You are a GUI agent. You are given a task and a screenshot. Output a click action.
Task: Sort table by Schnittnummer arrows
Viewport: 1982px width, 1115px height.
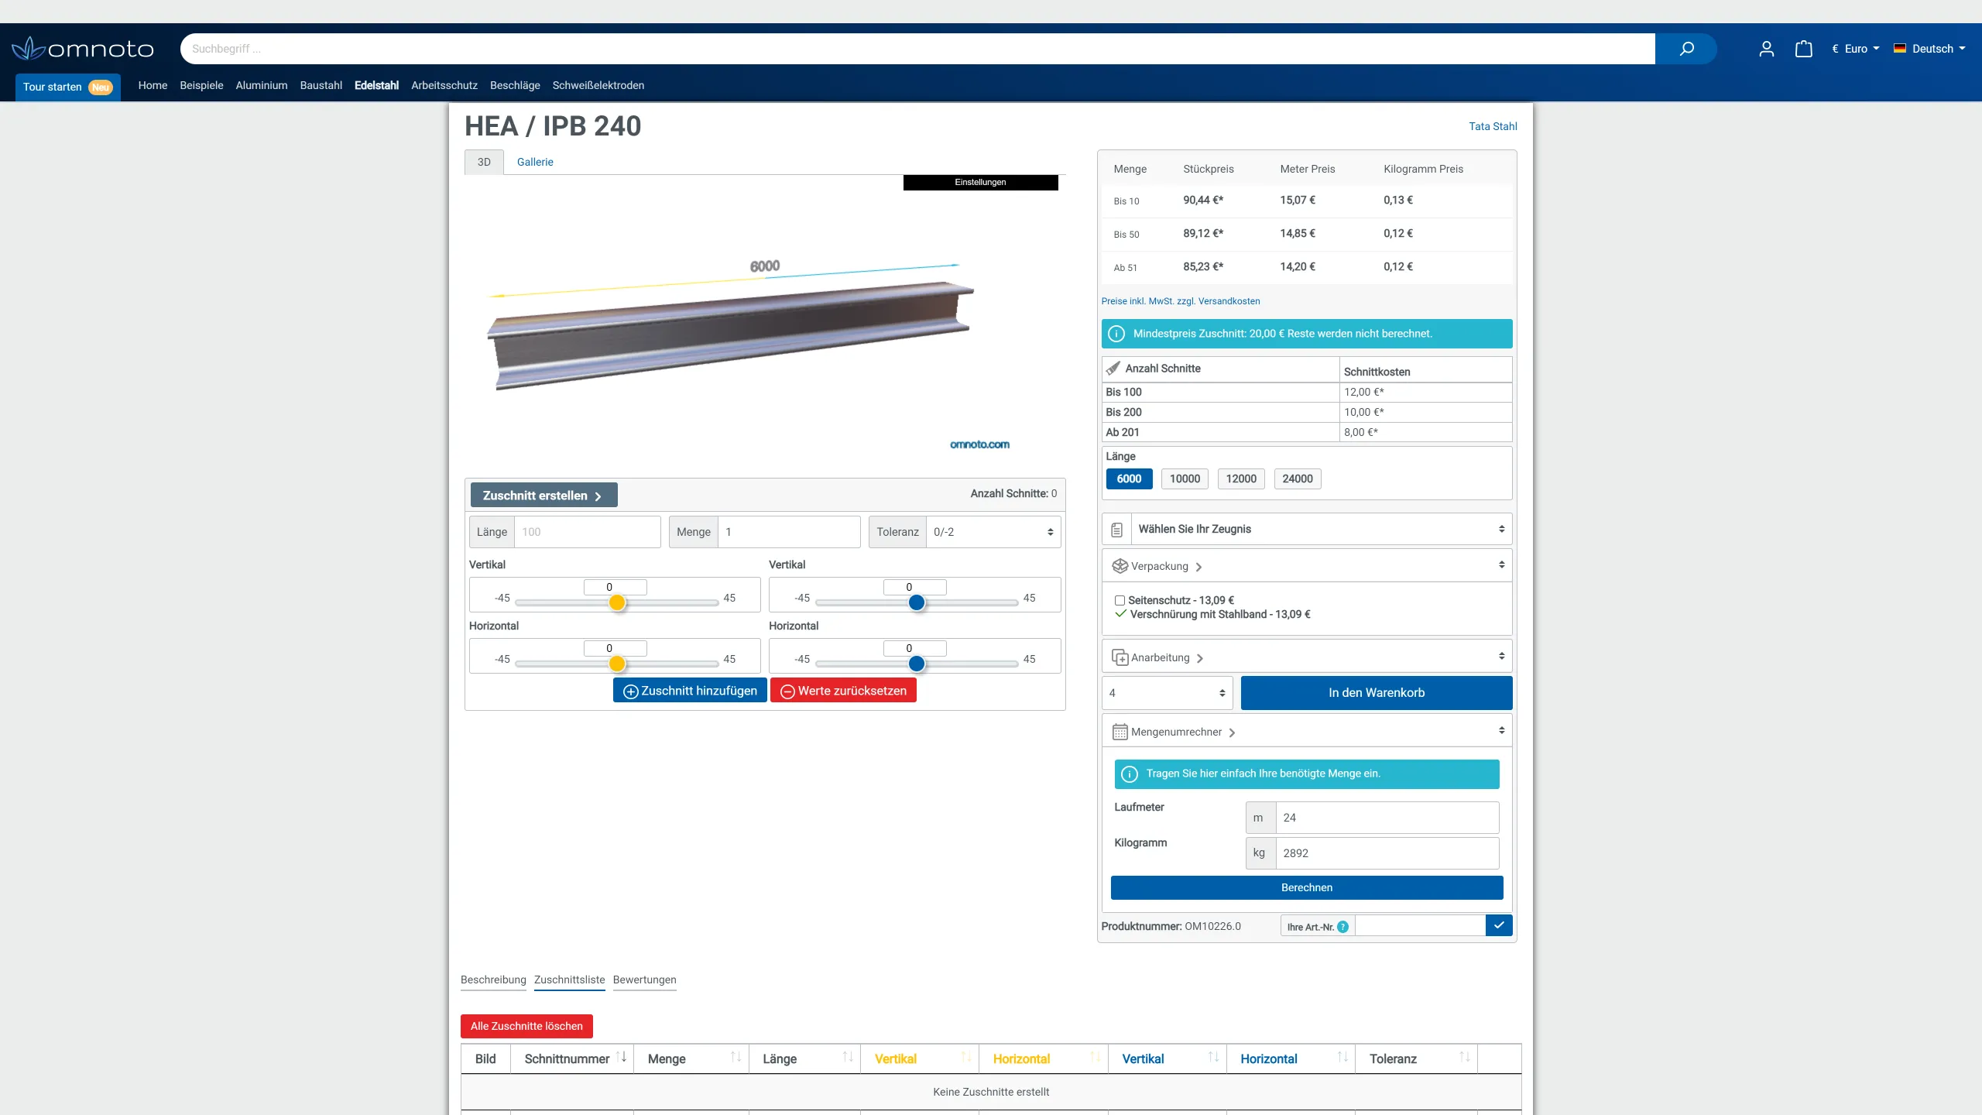(622, 1057)
